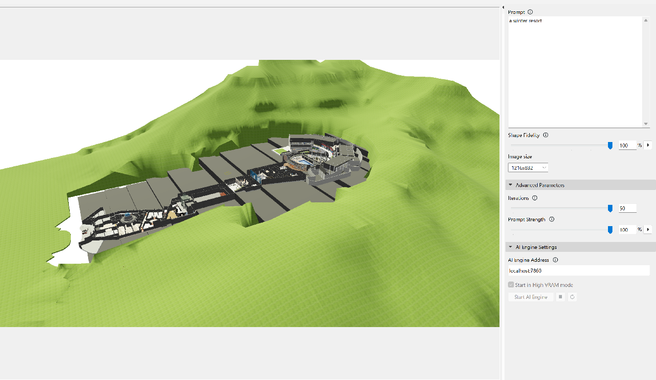The image size is (656, 380).
Task: Stop the AI Engine with the square icon
Action: (x=560, y=297)
